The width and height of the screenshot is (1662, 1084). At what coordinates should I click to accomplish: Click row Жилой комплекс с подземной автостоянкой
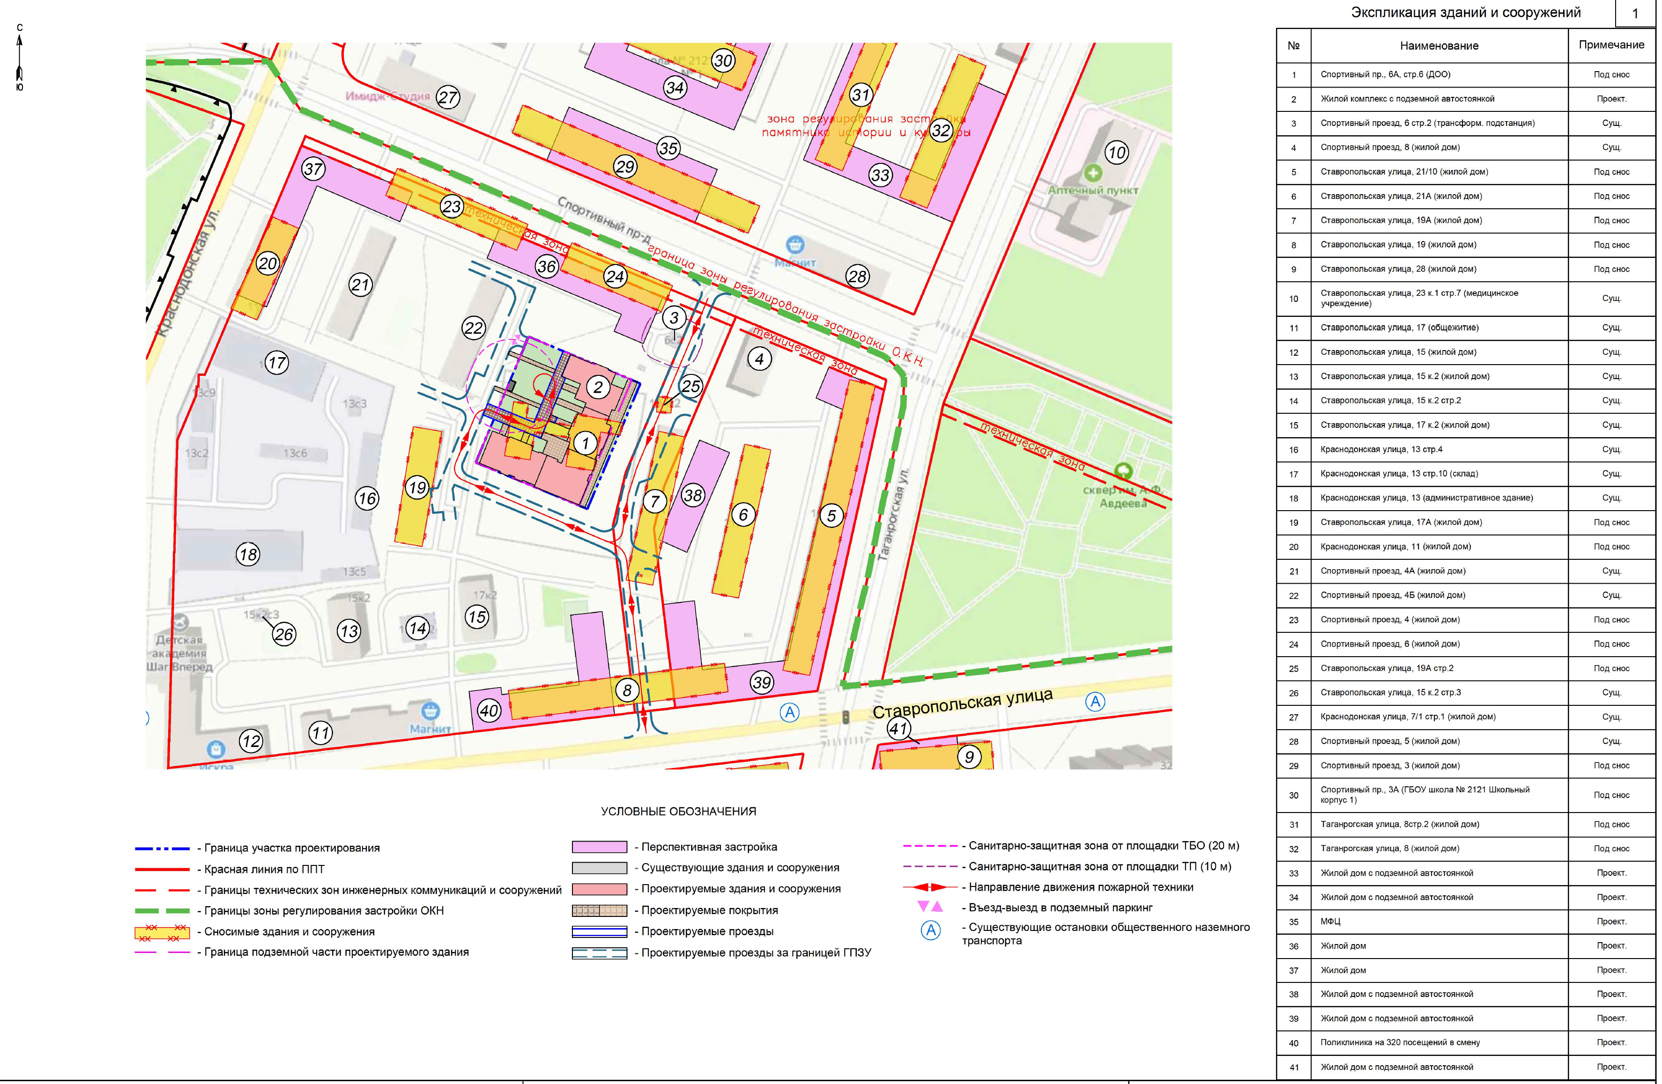1465,99
